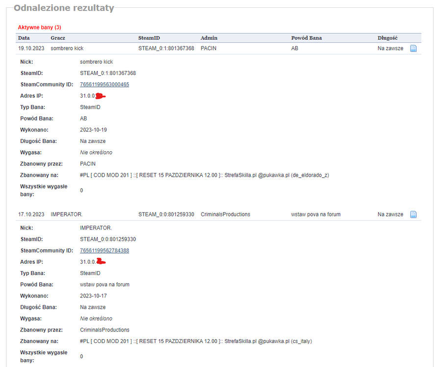Viewport: 444px width, 367px height.
Task: Click the Długość column header
Action: coord(387,38)
